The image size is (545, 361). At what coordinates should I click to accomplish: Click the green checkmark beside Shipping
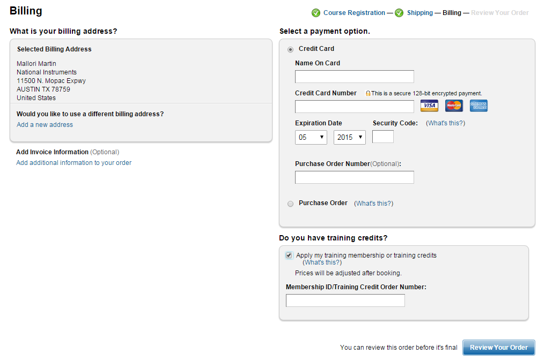[399, 13]
